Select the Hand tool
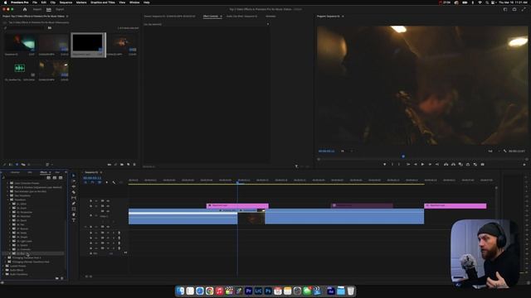Image resolution: width=531 pixels, height=298 pixels. coord(74,214)
